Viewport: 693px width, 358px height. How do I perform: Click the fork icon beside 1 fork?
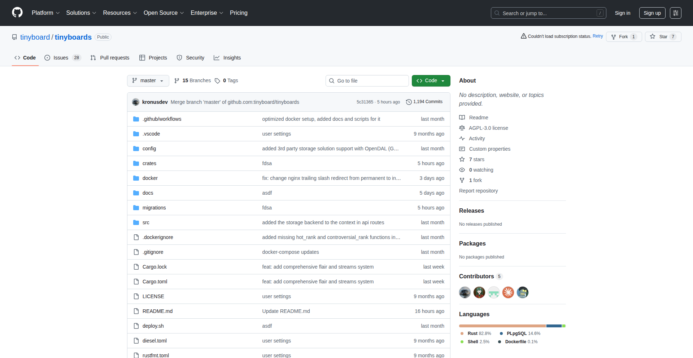coord(462,180)
